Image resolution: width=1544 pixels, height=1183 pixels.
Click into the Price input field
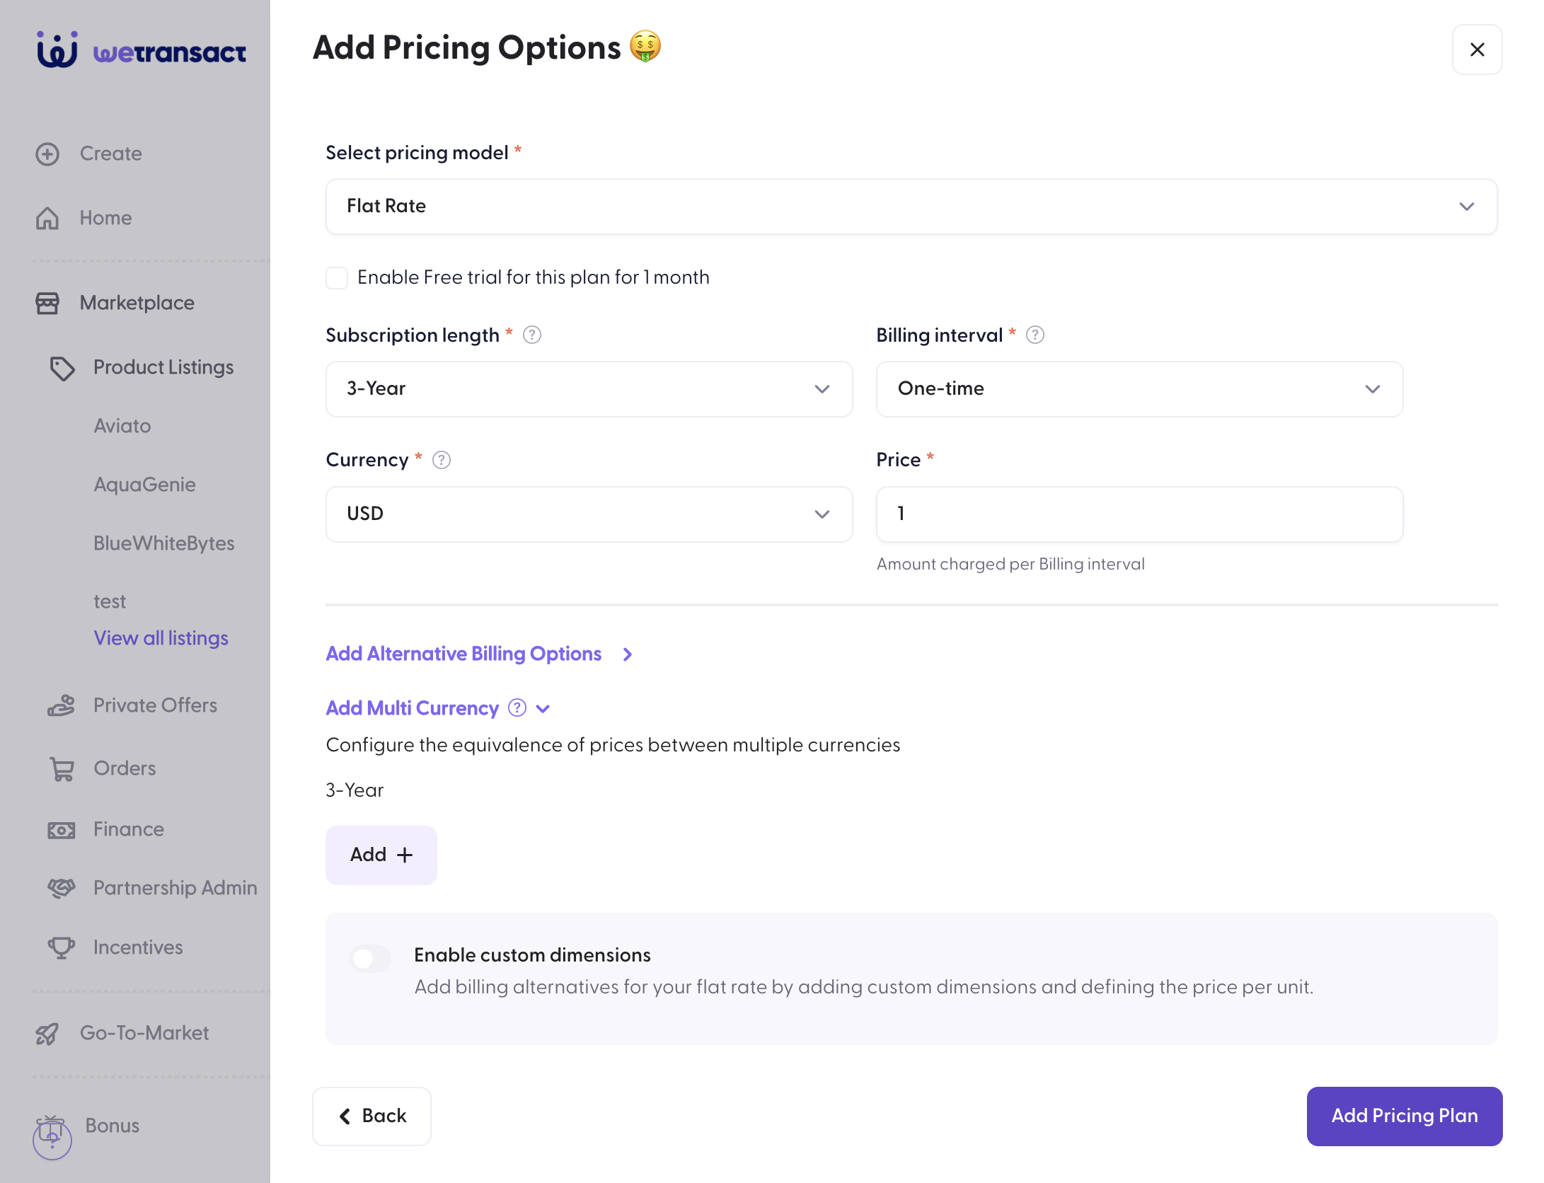pos(1139,514)
